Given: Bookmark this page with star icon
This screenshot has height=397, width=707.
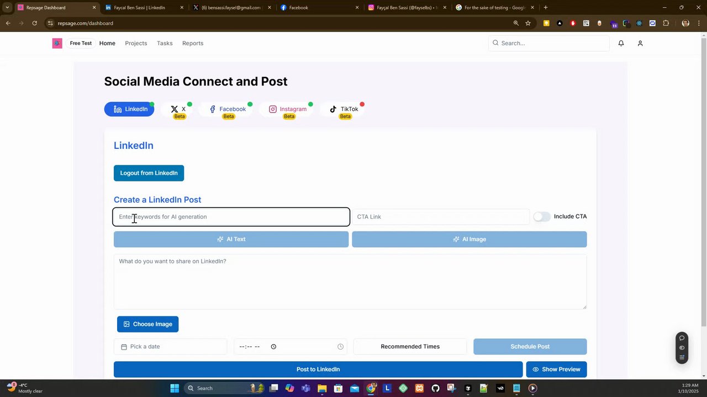Looking at the screenshot, I should (x=528, y=23).
